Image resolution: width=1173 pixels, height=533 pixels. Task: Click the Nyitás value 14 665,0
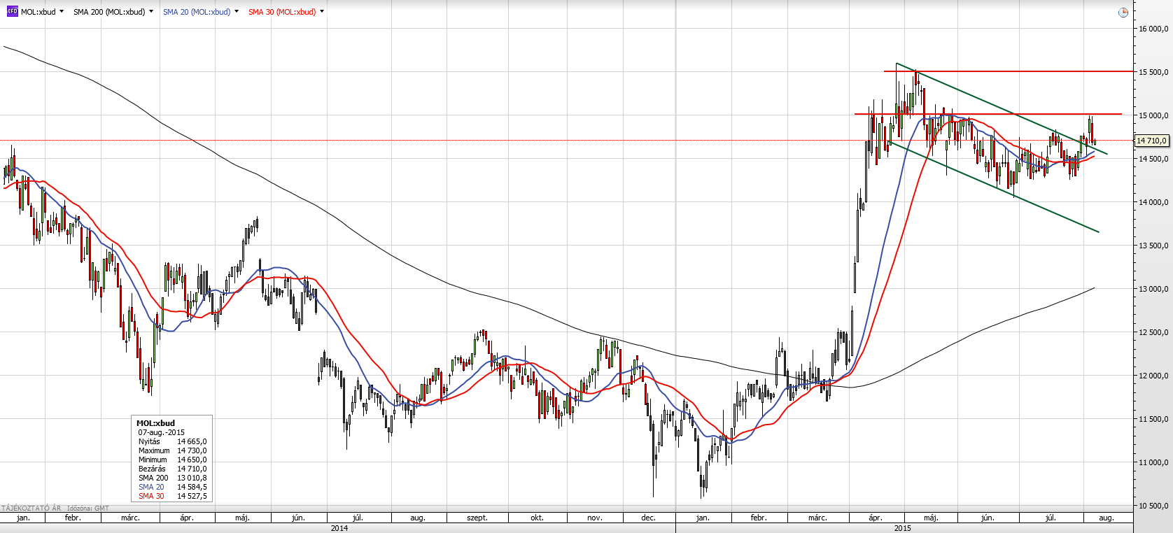[x=192, y=441]
